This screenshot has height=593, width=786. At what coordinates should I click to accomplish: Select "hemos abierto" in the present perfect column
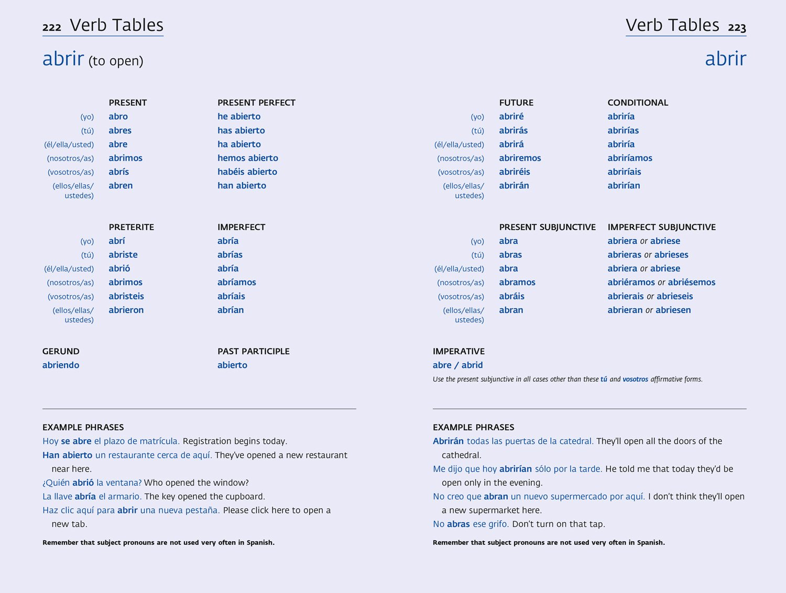(x=248, y=158)
